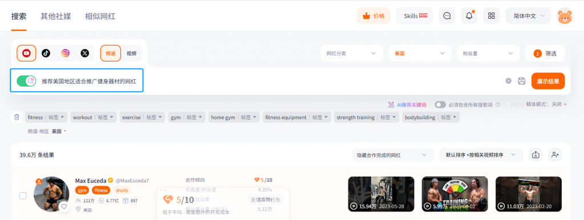
Task: Click the orange fitness tag on Max Euceda
Action: tap(101, 190)
